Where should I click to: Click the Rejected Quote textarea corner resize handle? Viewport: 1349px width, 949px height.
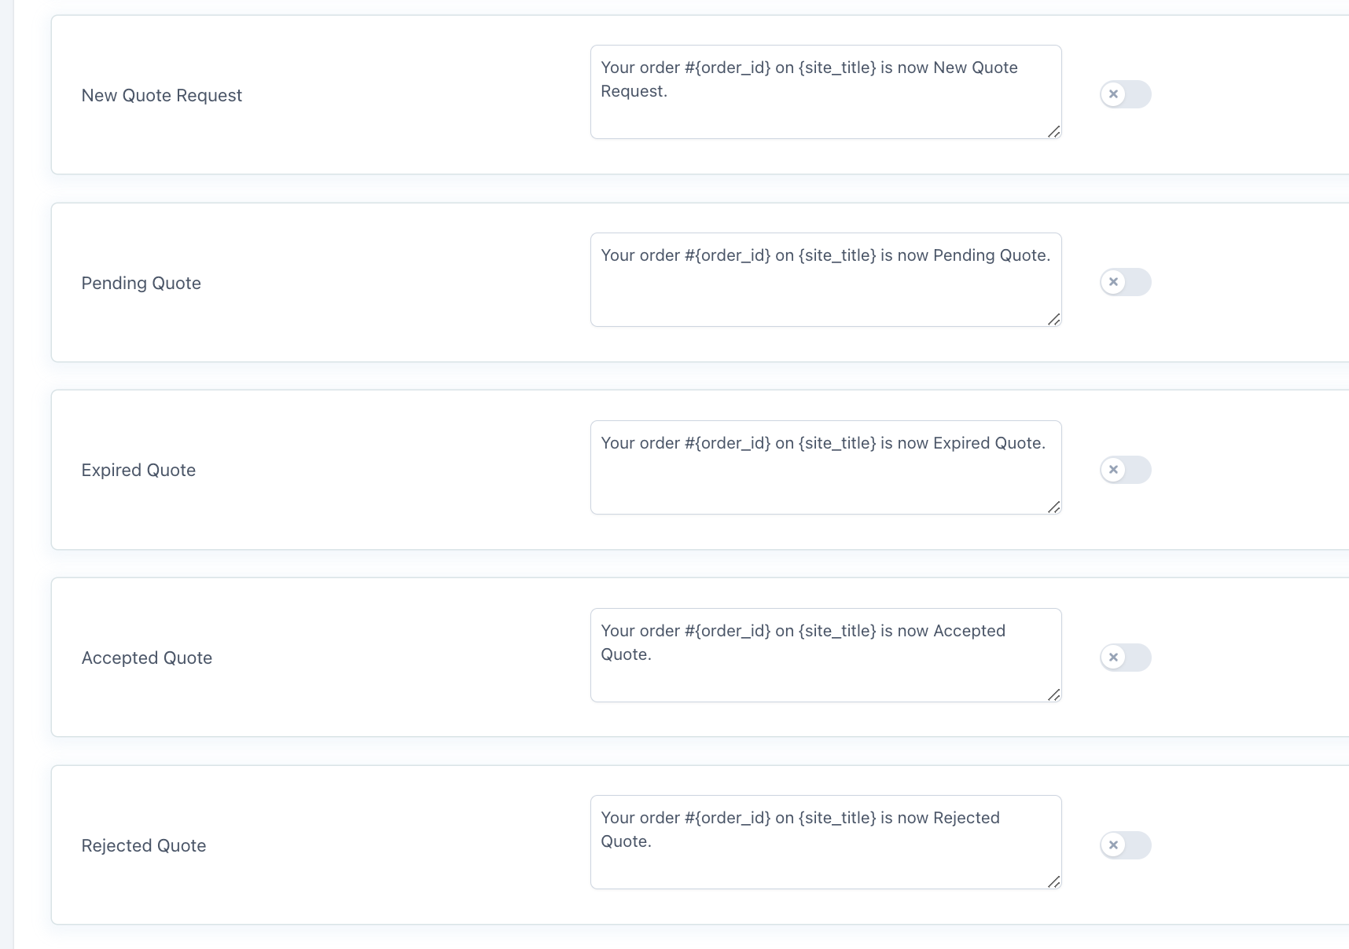click(x=1054, y=881)
